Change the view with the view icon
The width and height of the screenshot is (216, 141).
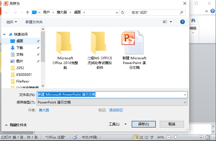point(165,22)
